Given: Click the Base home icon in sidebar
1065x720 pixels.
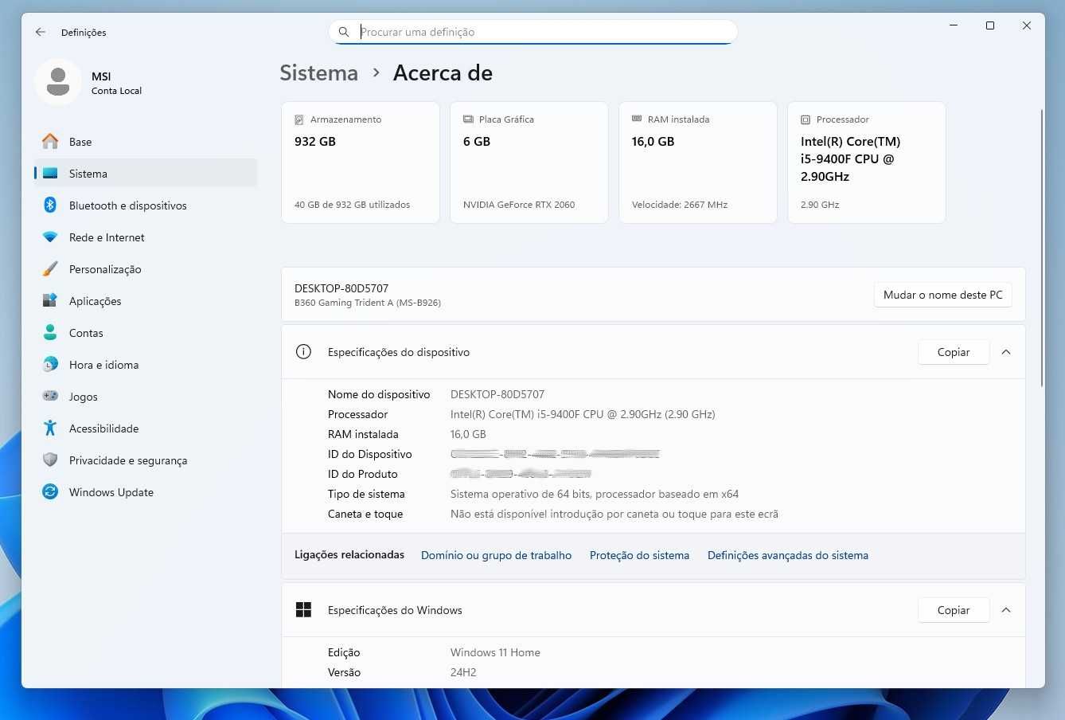Looking at the screenshot, I should [50, 142].
